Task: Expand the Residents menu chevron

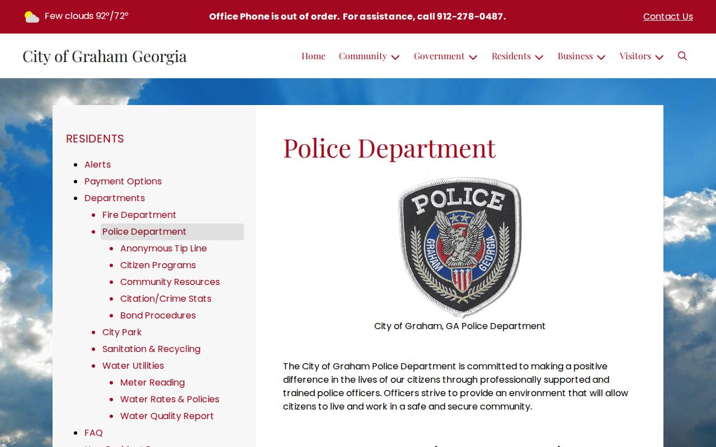Action: (x=539, y=57)
